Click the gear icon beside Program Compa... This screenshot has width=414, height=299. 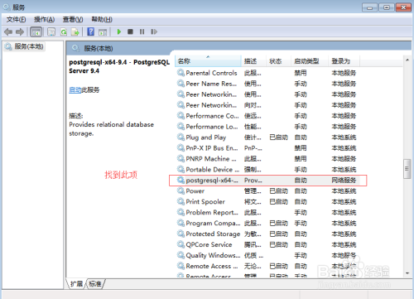181,223
